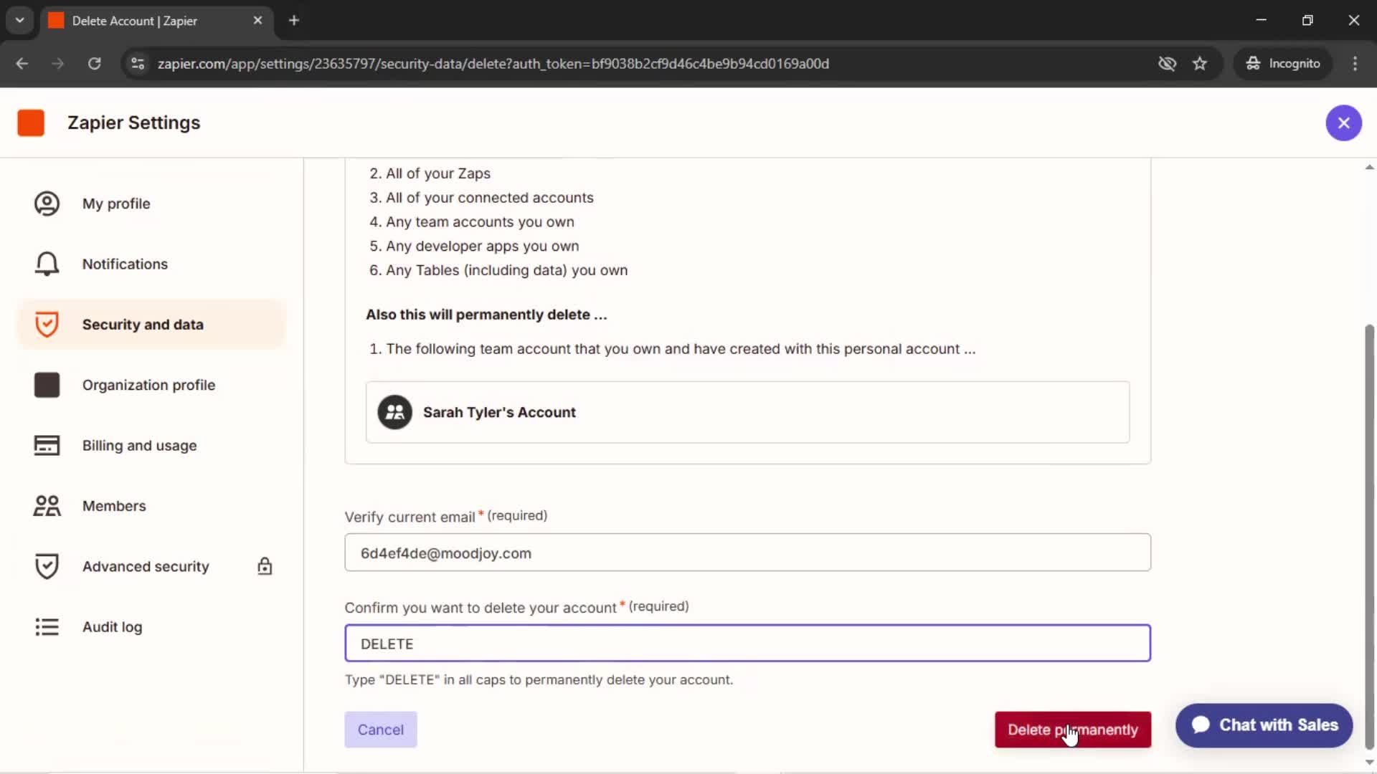The image size is (1377, 774).
Task: Click the 'All of your connected accounts' text
Action: 489,198
